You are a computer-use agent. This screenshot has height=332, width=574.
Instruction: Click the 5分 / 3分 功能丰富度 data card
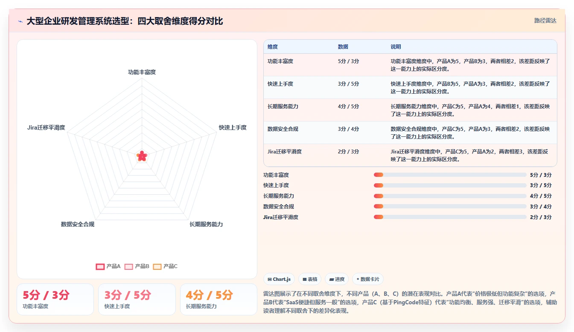pos(55,299)
